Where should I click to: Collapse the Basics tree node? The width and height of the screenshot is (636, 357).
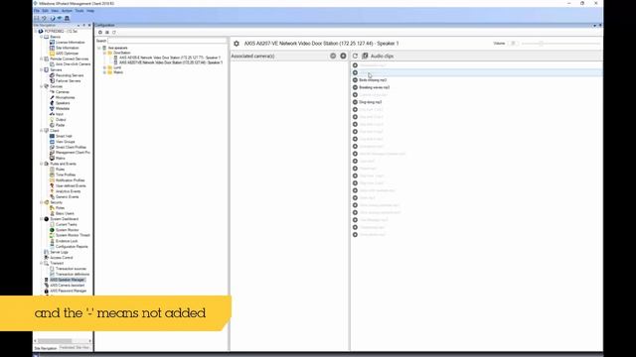42,37
